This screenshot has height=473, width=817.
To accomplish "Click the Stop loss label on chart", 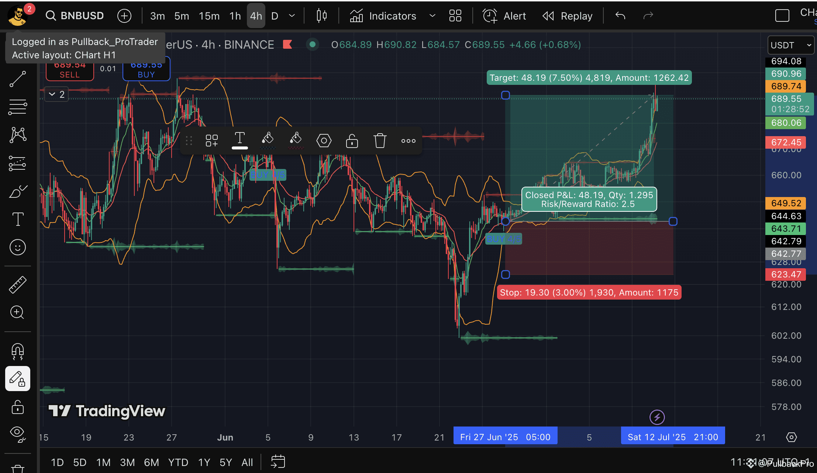I will pyautogui.click(x=589, y=293).
